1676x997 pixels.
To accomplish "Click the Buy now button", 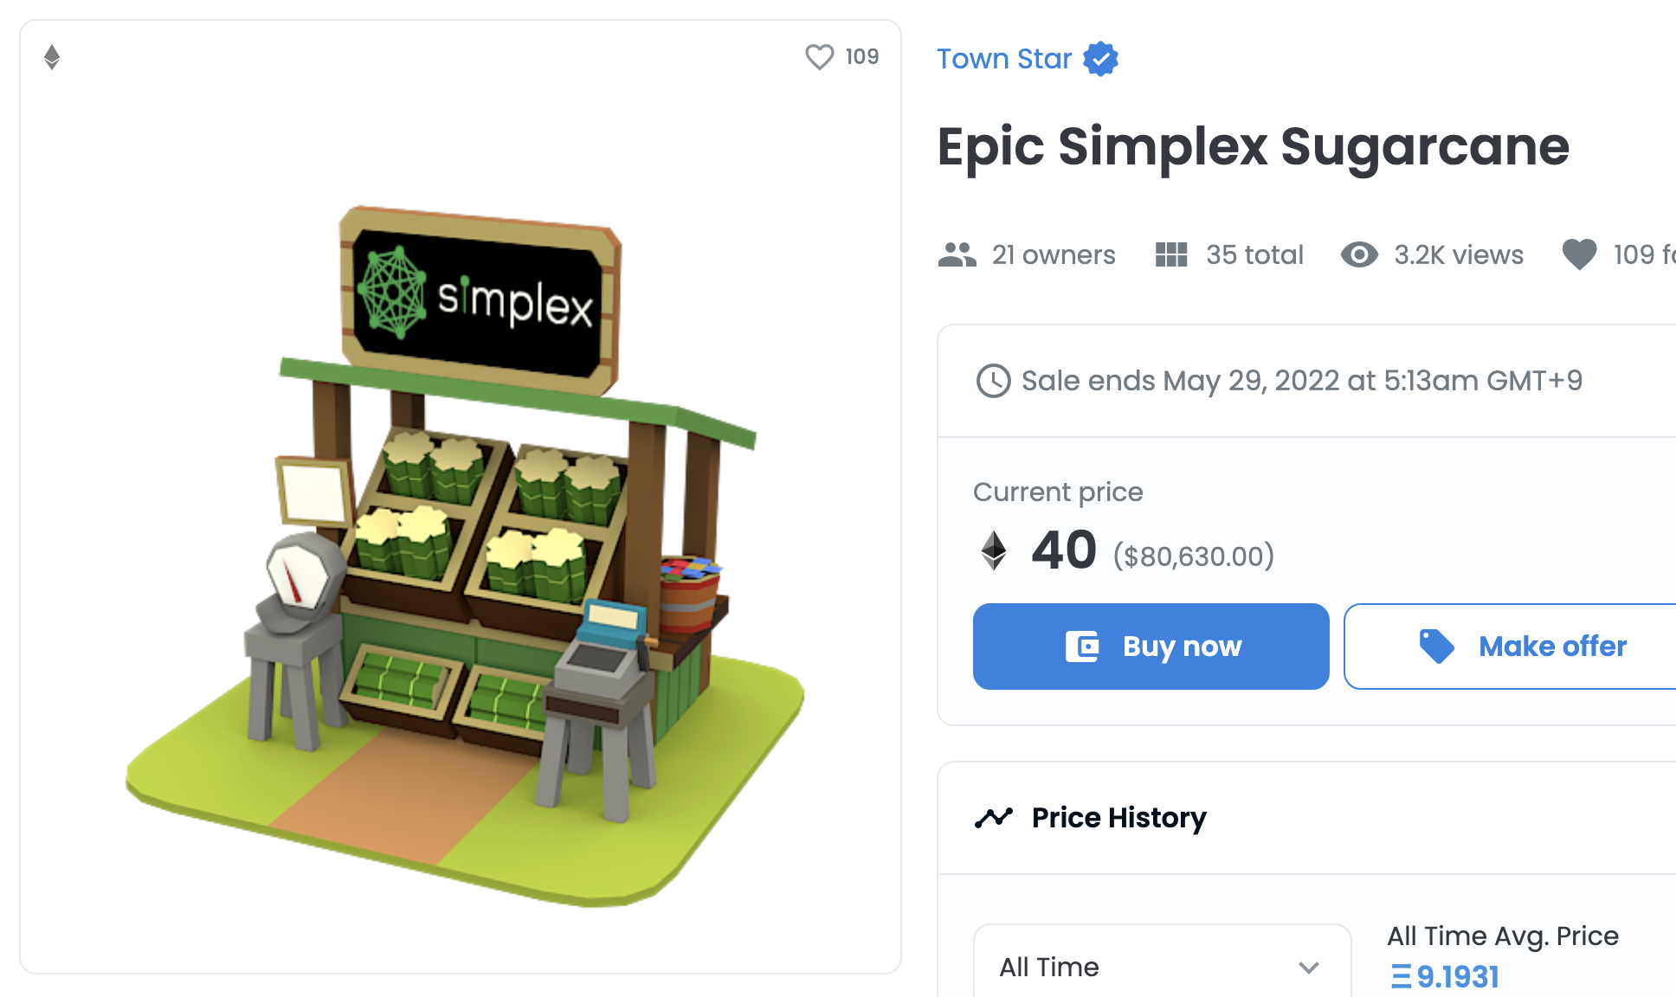I will coord(1151,646).
